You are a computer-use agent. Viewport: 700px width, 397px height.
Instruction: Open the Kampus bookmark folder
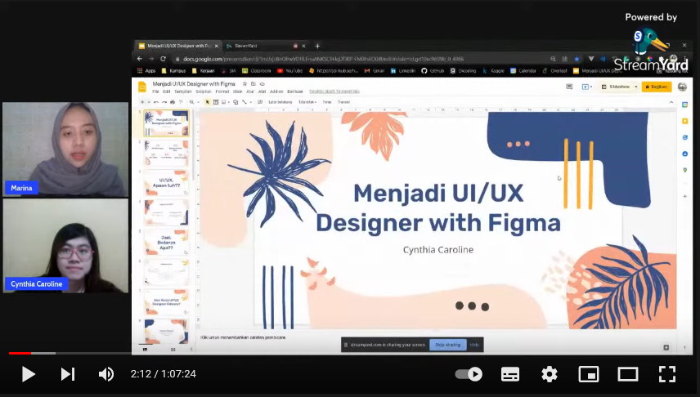tap(173, 70)
